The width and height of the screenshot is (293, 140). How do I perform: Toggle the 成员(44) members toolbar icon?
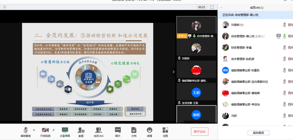(98, 130)
